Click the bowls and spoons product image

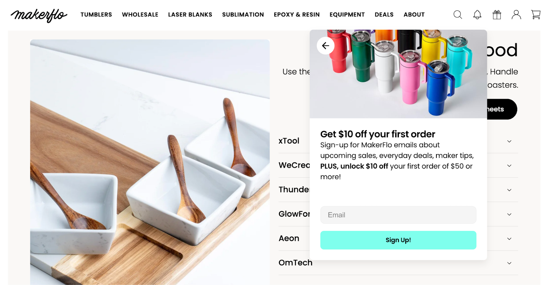150,162
